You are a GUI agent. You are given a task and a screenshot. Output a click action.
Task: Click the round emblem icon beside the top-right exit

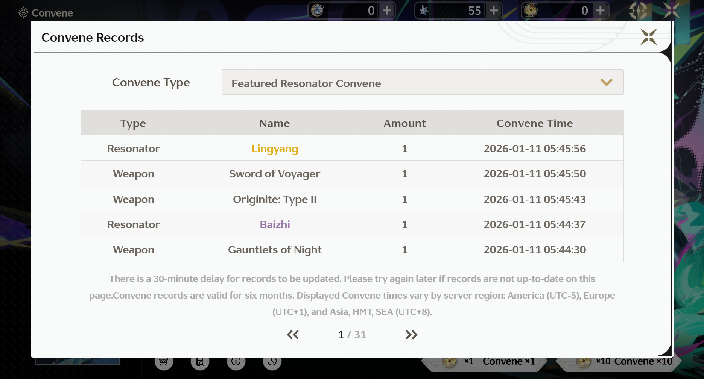pos(639,11)
